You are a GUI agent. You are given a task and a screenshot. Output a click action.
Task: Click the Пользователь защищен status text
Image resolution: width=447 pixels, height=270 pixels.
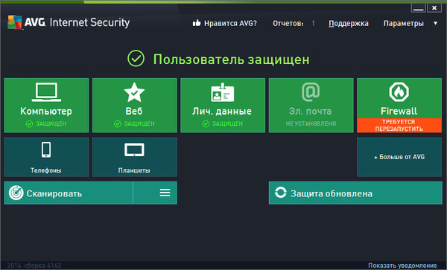click(x=231, y=60)
